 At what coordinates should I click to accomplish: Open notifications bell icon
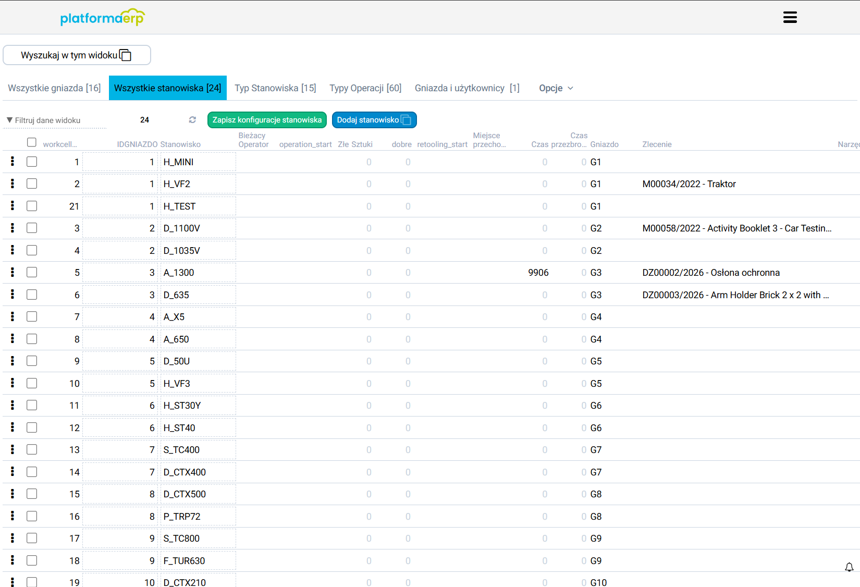[x=849, y=567]
